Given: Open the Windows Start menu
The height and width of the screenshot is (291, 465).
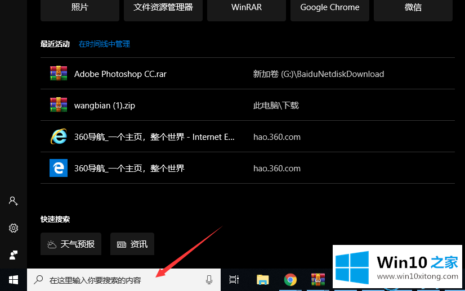Looking at the screenshot, I should pyautogui.click(x=13, y=279).
